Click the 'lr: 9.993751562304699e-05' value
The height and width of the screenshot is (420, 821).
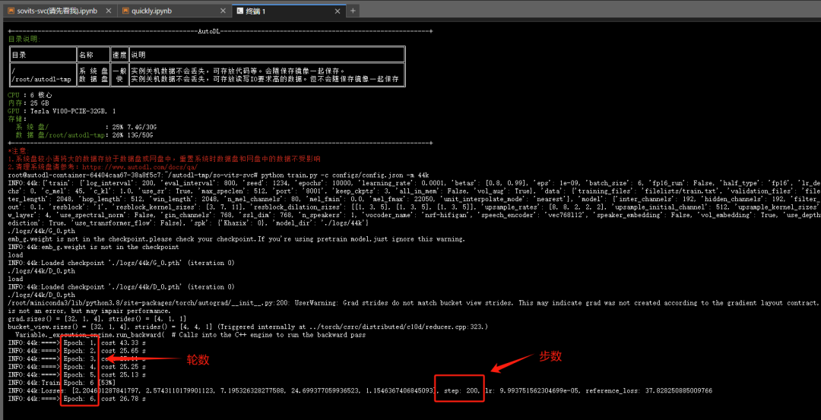[531, 390]
